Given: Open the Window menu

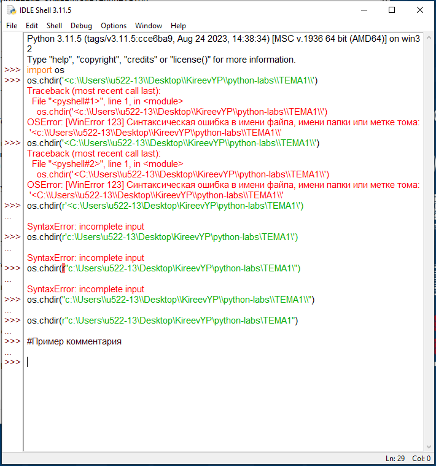Looking at the screenshot, I should 149,26.
